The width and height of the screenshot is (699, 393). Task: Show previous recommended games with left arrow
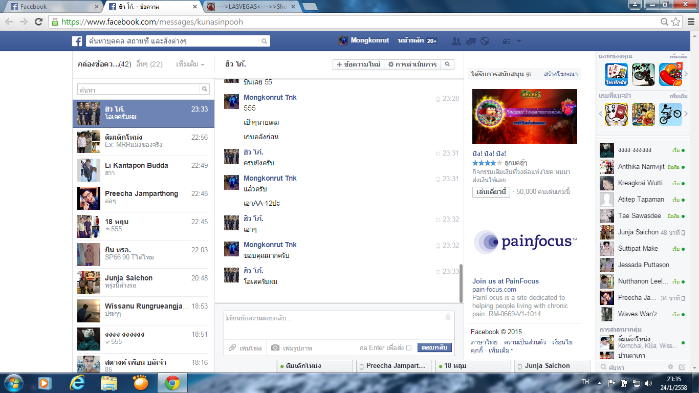tap(601, 114)
